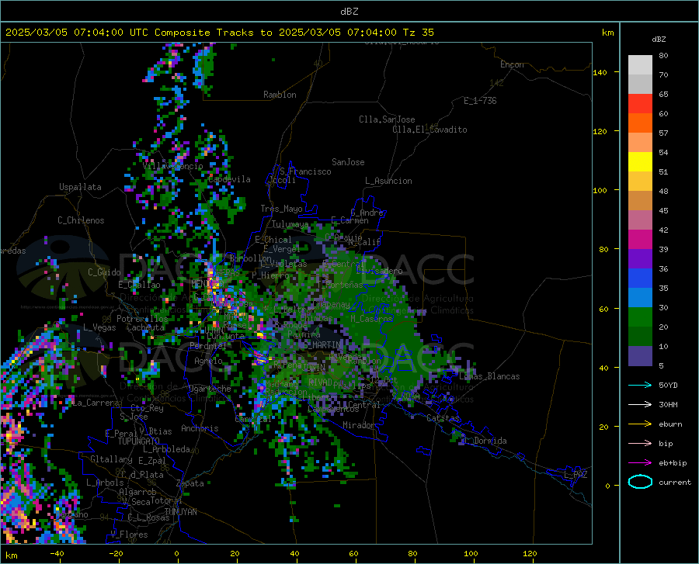699x564 pixels.
Task: Click the L_PAZ map label
Action: click(576, 475)
